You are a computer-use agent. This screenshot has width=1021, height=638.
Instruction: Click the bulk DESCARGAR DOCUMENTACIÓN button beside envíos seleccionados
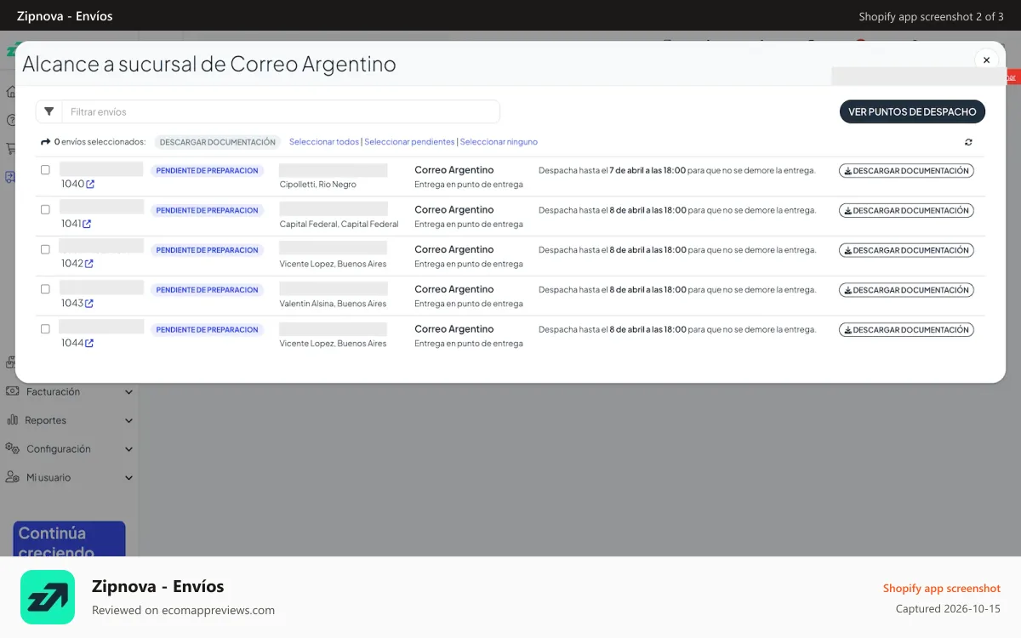click(x=218, y=142)
